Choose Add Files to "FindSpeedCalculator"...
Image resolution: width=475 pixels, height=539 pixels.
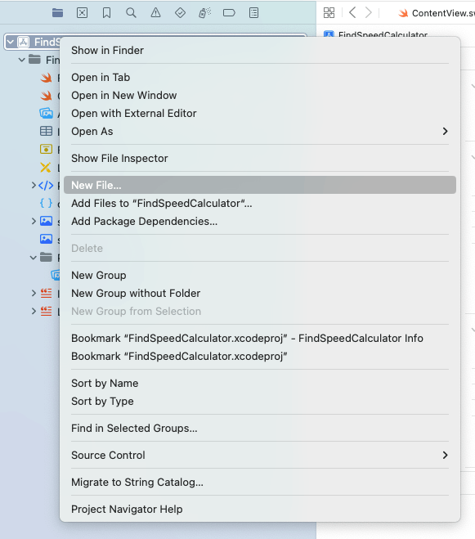click(260, 203)
